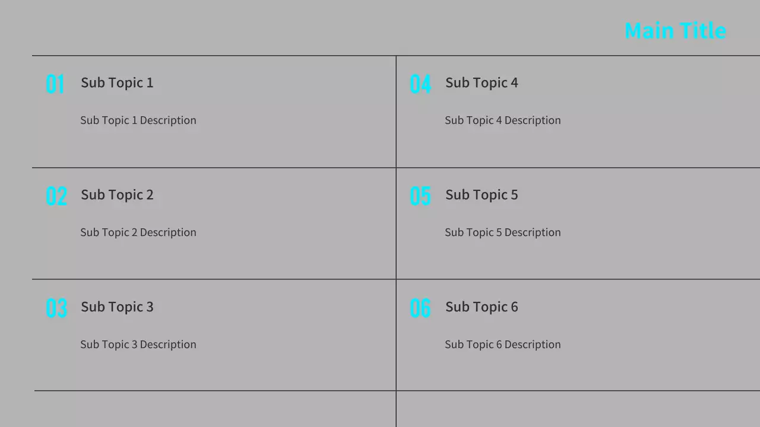Click the Sub Topic 2 heading
This screenshot has width=760, height=427.
pyautogui.click(x=117, y=195)
